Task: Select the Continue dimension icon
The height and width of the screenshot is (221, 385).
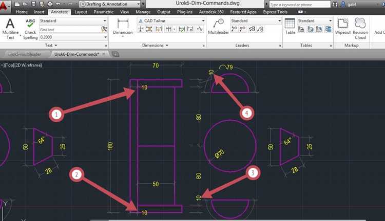Action: click(168, 29)
